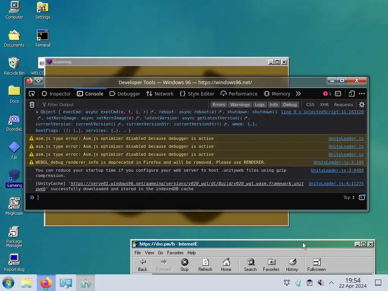388x291 pixels.
Task: Select the Gameing desktop shortcut
Action: coord(14,178)
